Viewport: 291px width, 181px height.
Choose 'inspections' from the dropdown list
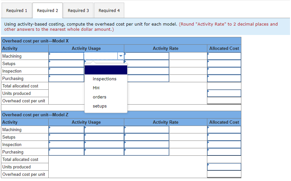click(106, 79)
